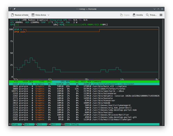
Task: Click the GPU MEM column header
Action: point(65,82)
